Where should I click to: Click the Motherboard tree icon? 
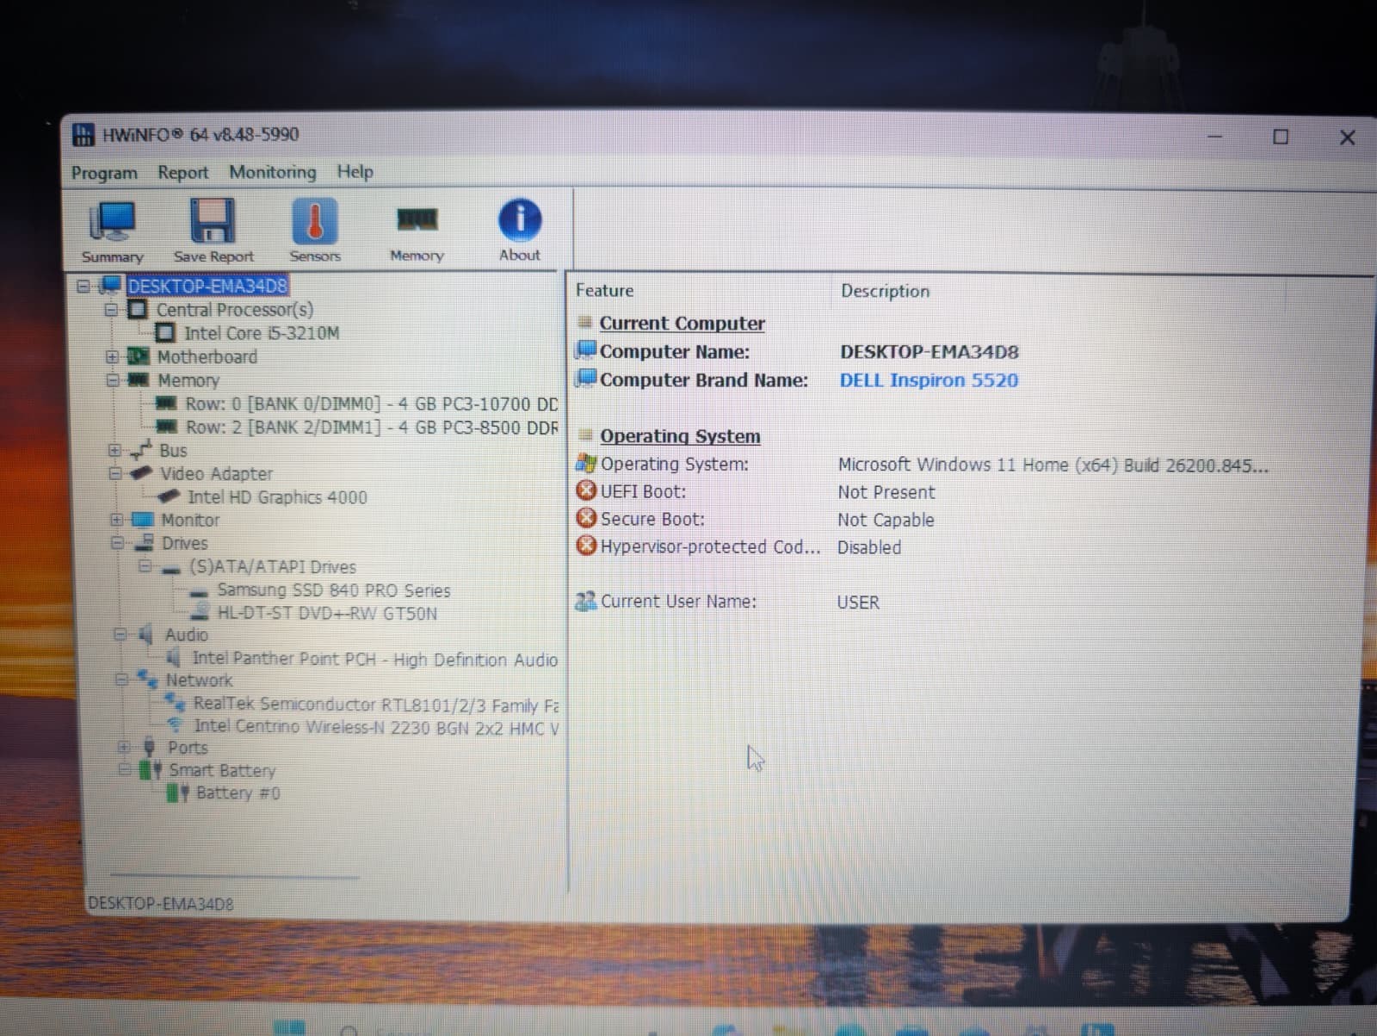138,356
